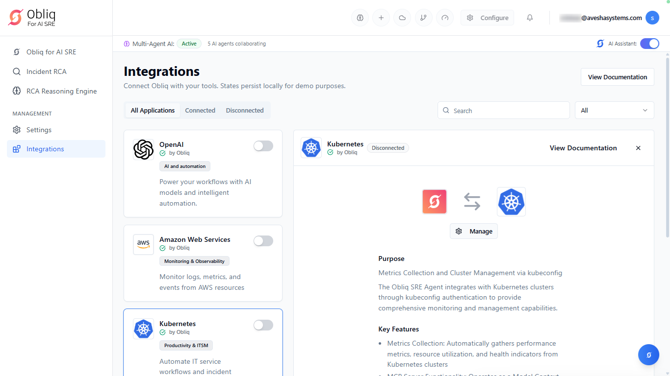Open notifications bell icon
Screen dimensions: 670x376
click(530, 18)
